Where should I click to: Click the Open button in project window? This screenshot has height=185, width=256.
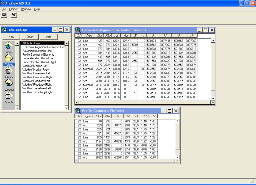pyautogui.click(x=30, y=37)
